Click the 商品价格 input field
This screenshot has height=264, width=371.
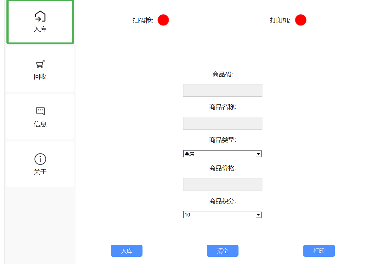point(222,184)
